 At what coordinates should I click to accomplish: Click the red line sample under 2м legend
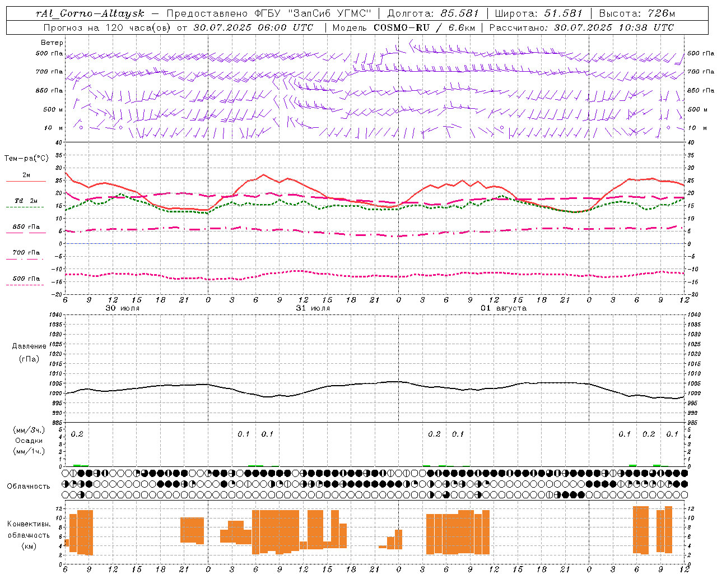(x=26, y=182)
